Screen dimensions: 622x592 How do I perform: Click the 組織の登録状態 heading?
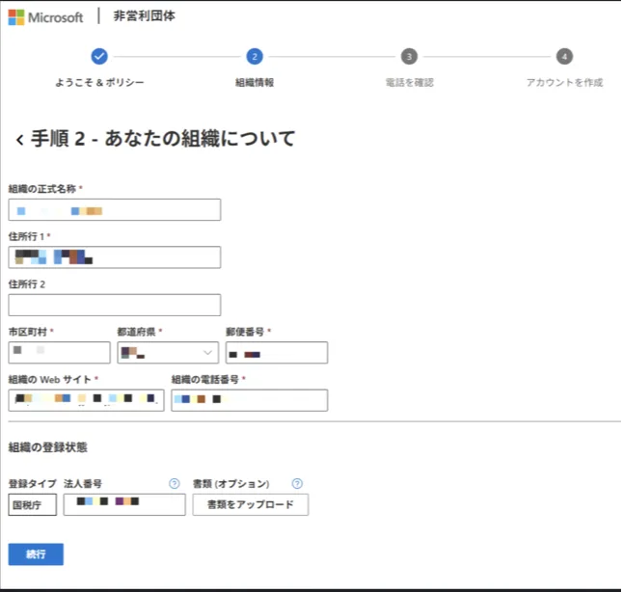[x=47, y=447]
